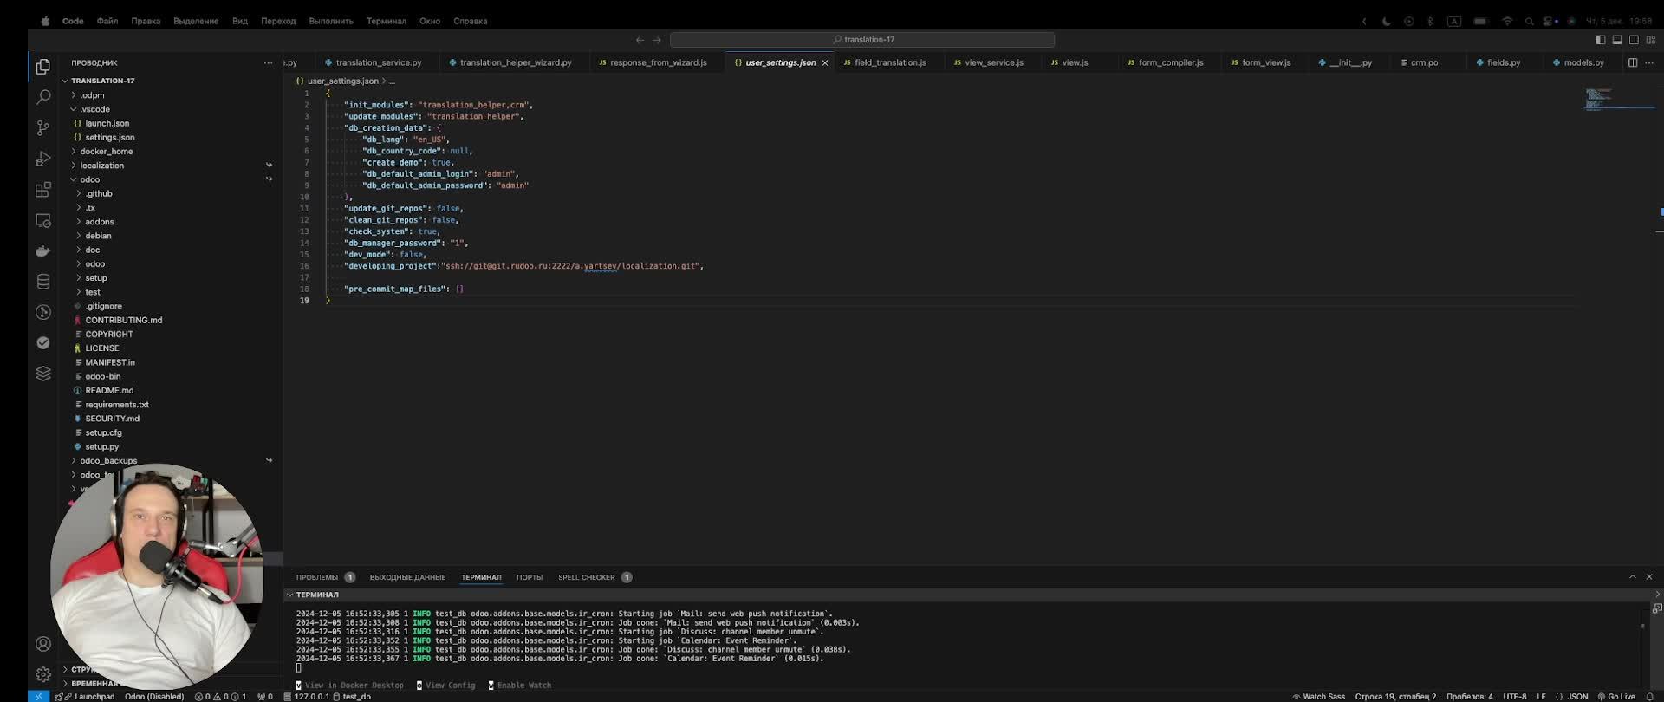Toggle Odoo (Disabled) status bar item
1664x702 pixels.
154,697
